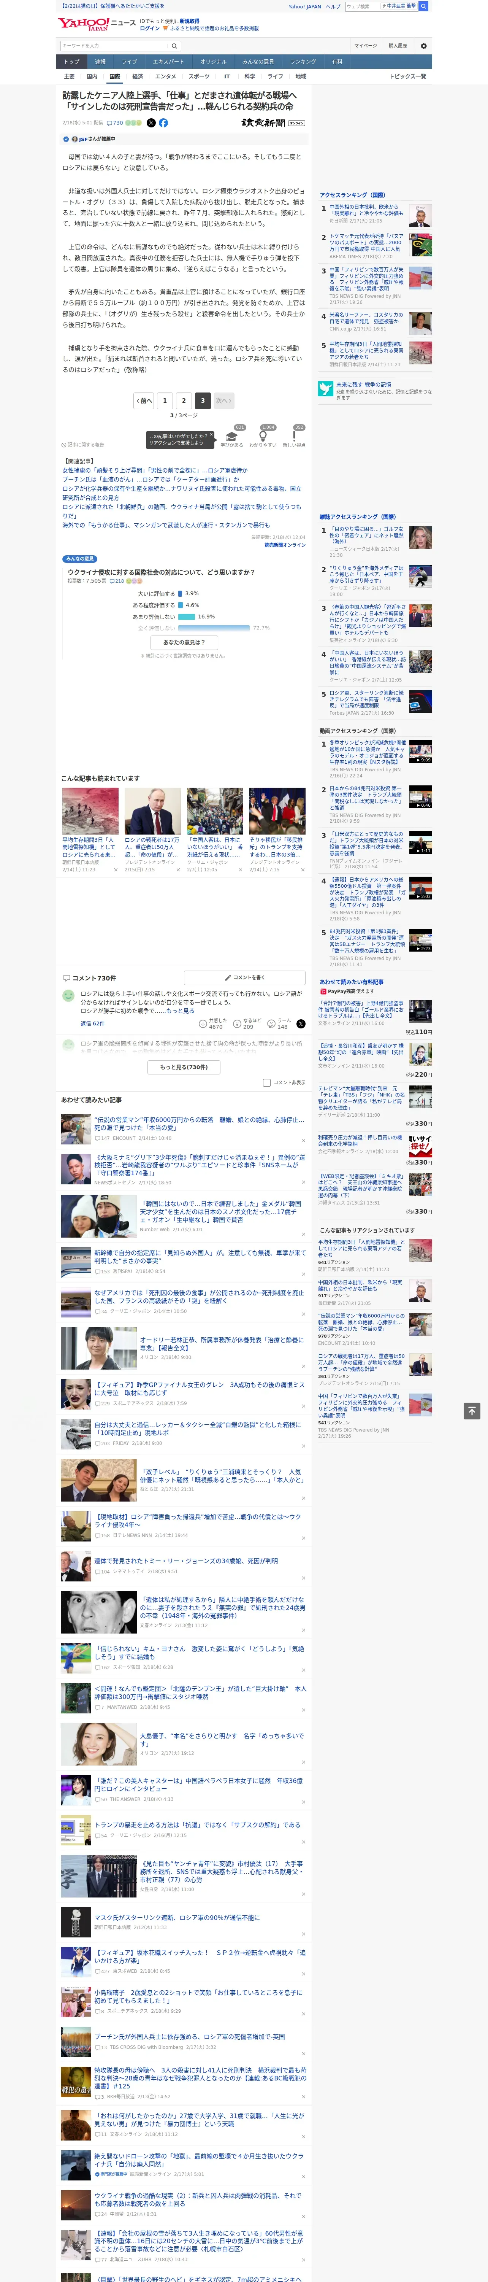Screen dimensions: 488x2282
Task: Click the scroll-to-top arrow button
Action: tap(472, 1410)
